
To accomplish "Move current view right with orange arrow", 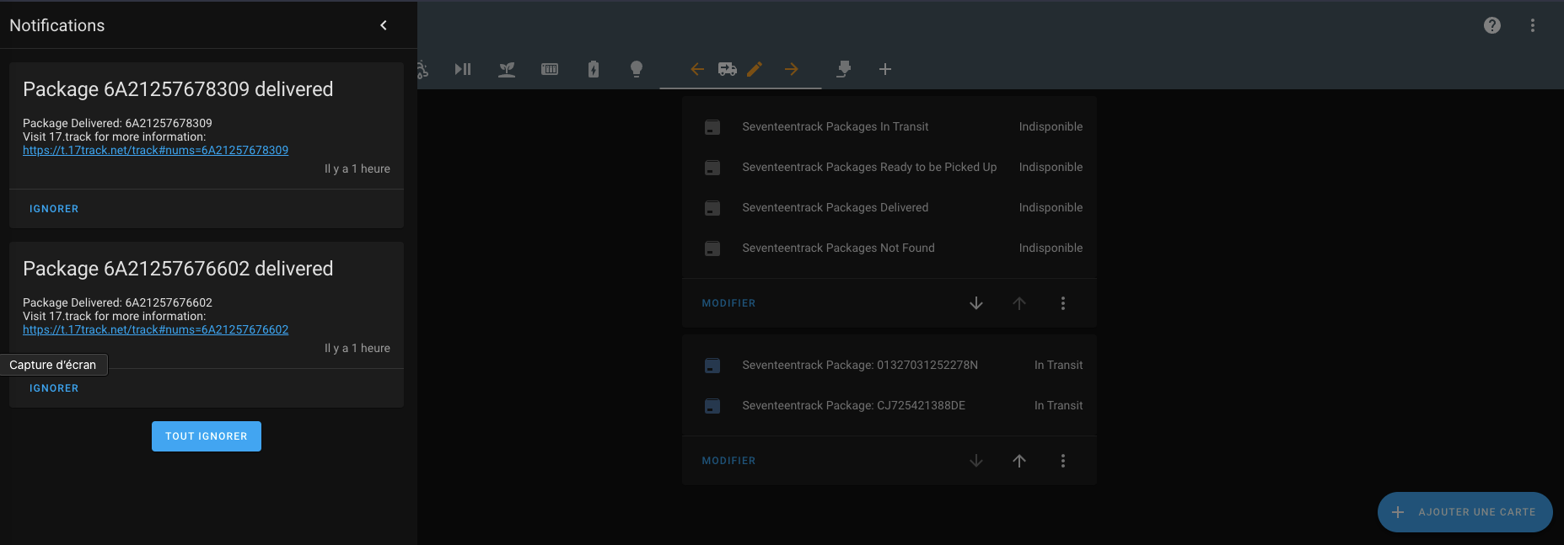I will pyautogui.click(x=791, y=69).
